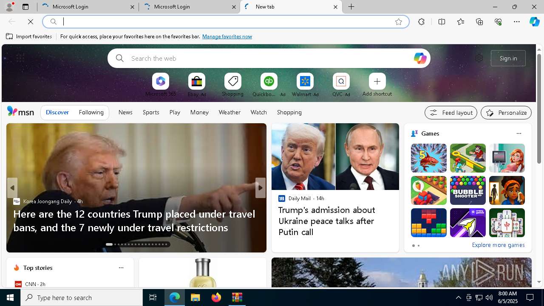Screen dimensions: 544x306
Task: Open Shopping category in msn nav
Action: pos(289,112)
